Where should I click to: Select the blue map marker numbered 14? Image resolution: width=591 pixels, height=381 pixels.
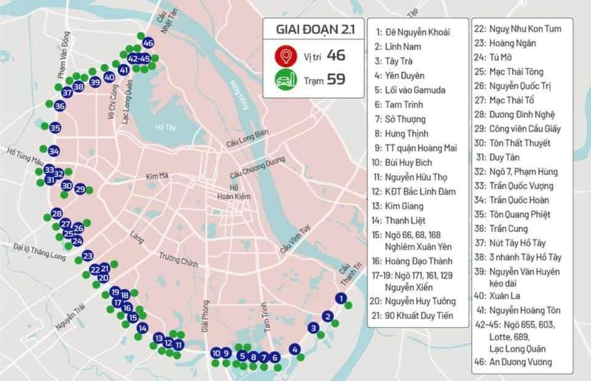pos(142,328)
